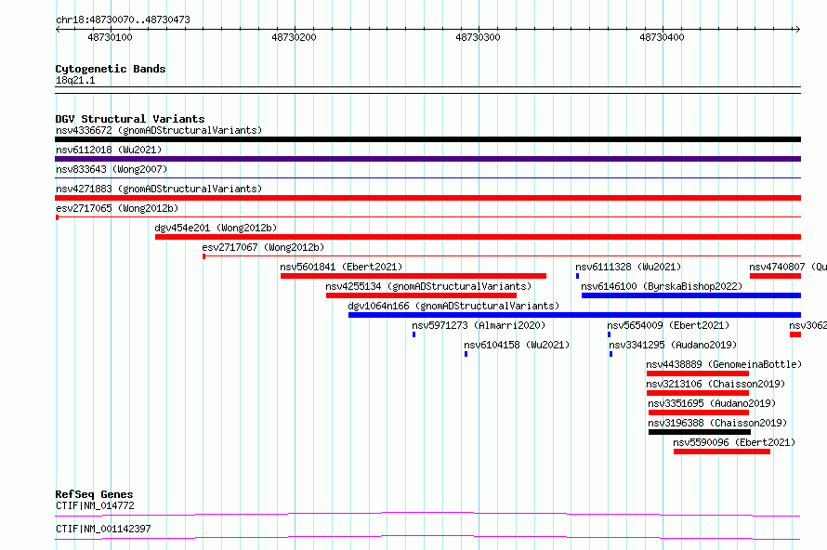Open nsv6146100 (ByrskaBishop2022) variant label
This screenshot has height=550, width=827.
[662, 286]
